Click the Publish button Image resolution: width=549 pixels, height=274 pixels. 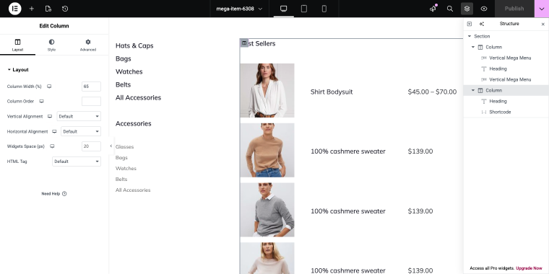pos(514,9)
